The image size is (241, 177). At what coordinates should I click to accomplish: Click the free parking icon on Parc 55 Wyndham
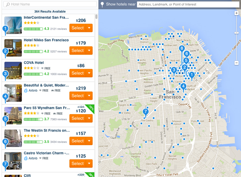(54, 114)
